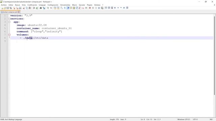Viewport: 216px width, 121px height.
Task: Click the Close All toolbar icon
Action: click(x=17, y=8)
